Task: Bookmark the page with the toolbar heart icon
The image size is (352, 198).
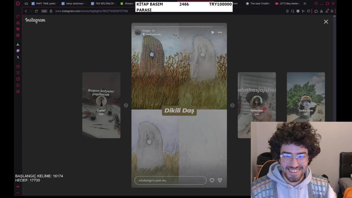Action: click(309, 11)
